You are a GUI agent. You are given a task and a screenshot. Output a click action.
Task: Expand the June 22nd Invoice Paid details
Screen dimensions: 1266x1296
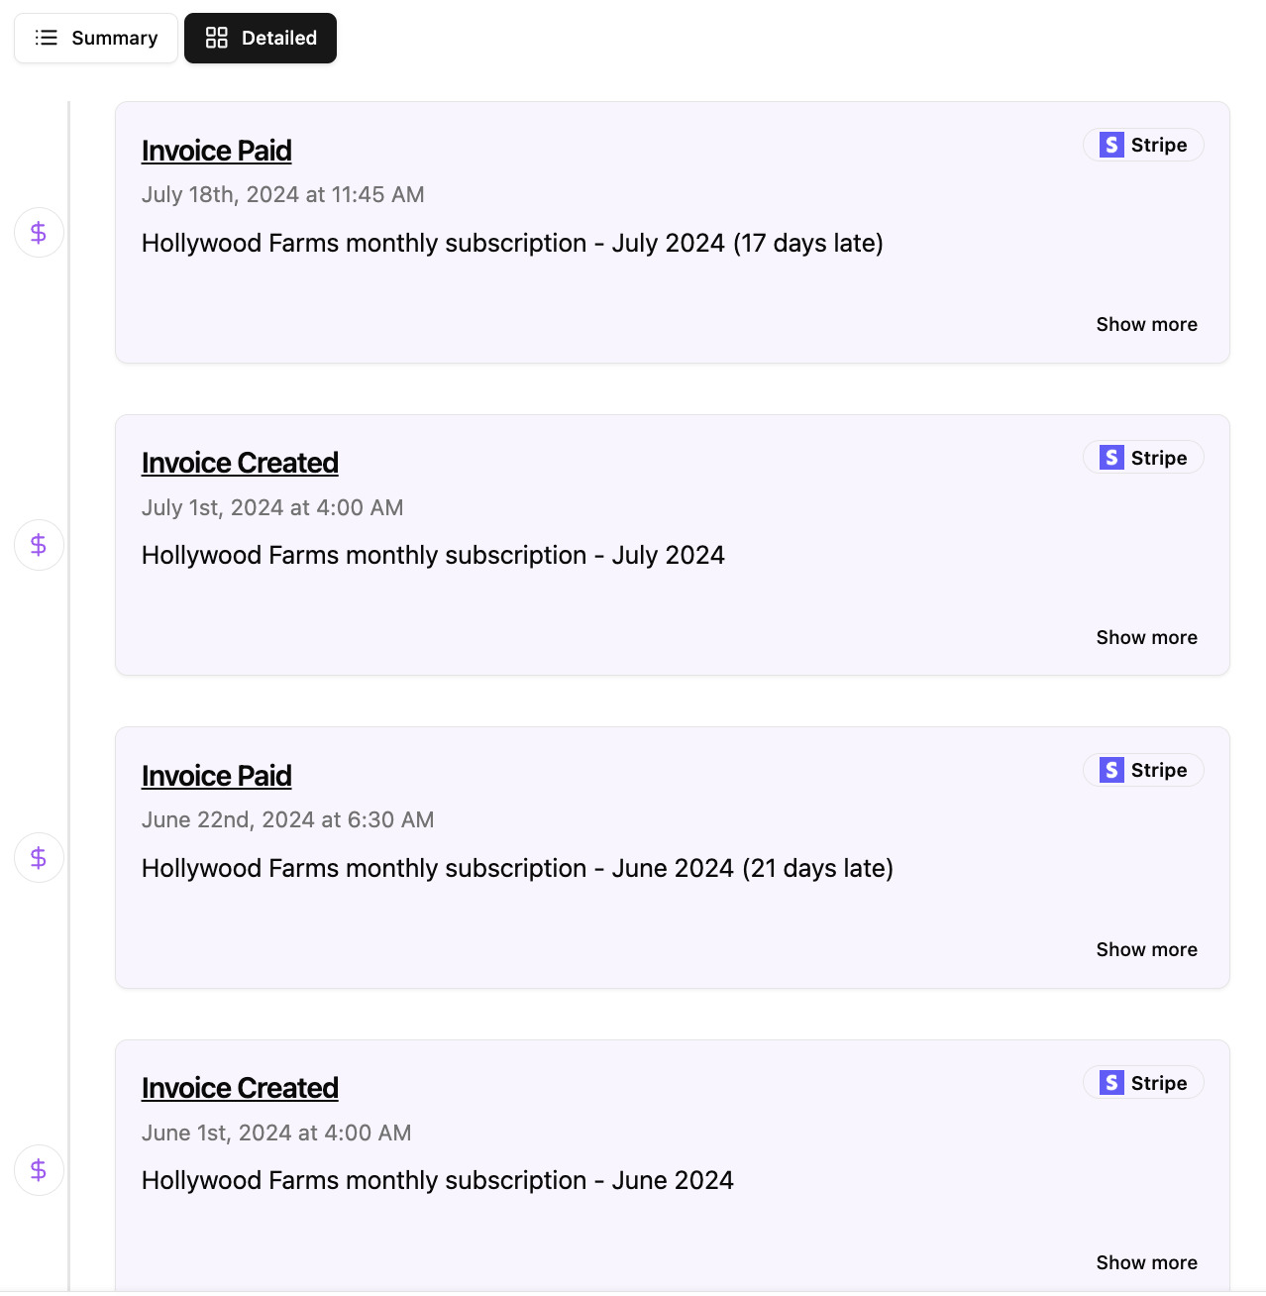[1146, 949]
